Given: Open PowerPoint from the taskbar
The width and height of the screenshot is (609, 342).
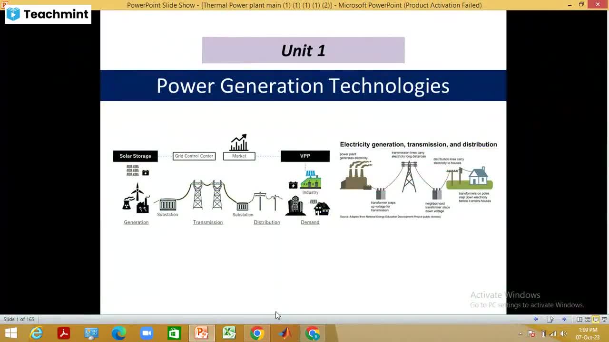Looking at the screenshot, I should tap(202, 333).
